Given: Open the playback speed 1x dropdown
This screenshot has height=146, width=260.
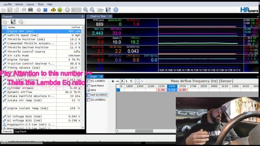Looking at the screenshot, I should pyautogui.click(x=76, y=10).
